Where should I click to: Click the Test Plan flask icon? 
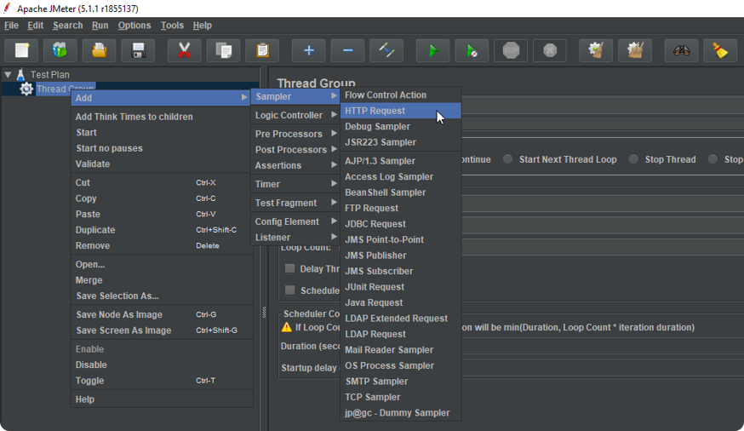(20, 74)
